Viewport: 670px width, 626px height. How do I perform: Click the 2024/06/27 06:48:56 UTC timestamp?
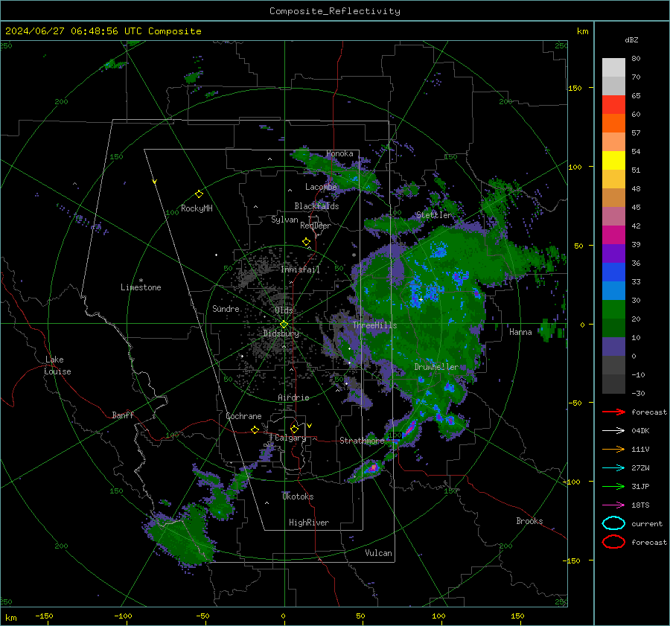(x=74, y=31)
